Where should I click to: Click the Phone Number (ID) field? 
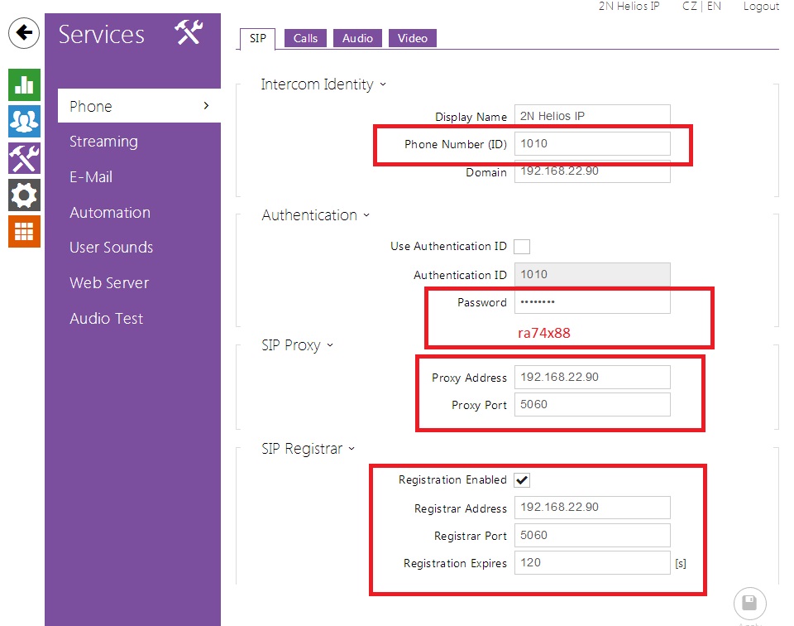pos(591,144)
